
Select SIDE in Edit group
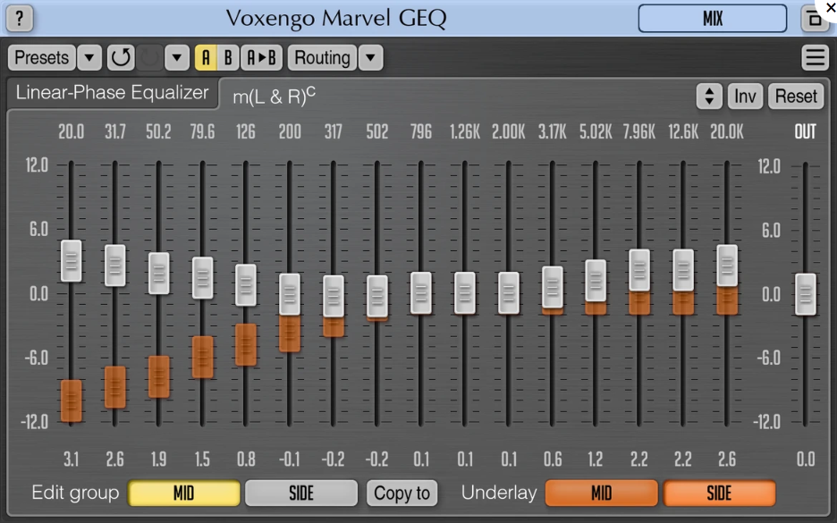301,493
